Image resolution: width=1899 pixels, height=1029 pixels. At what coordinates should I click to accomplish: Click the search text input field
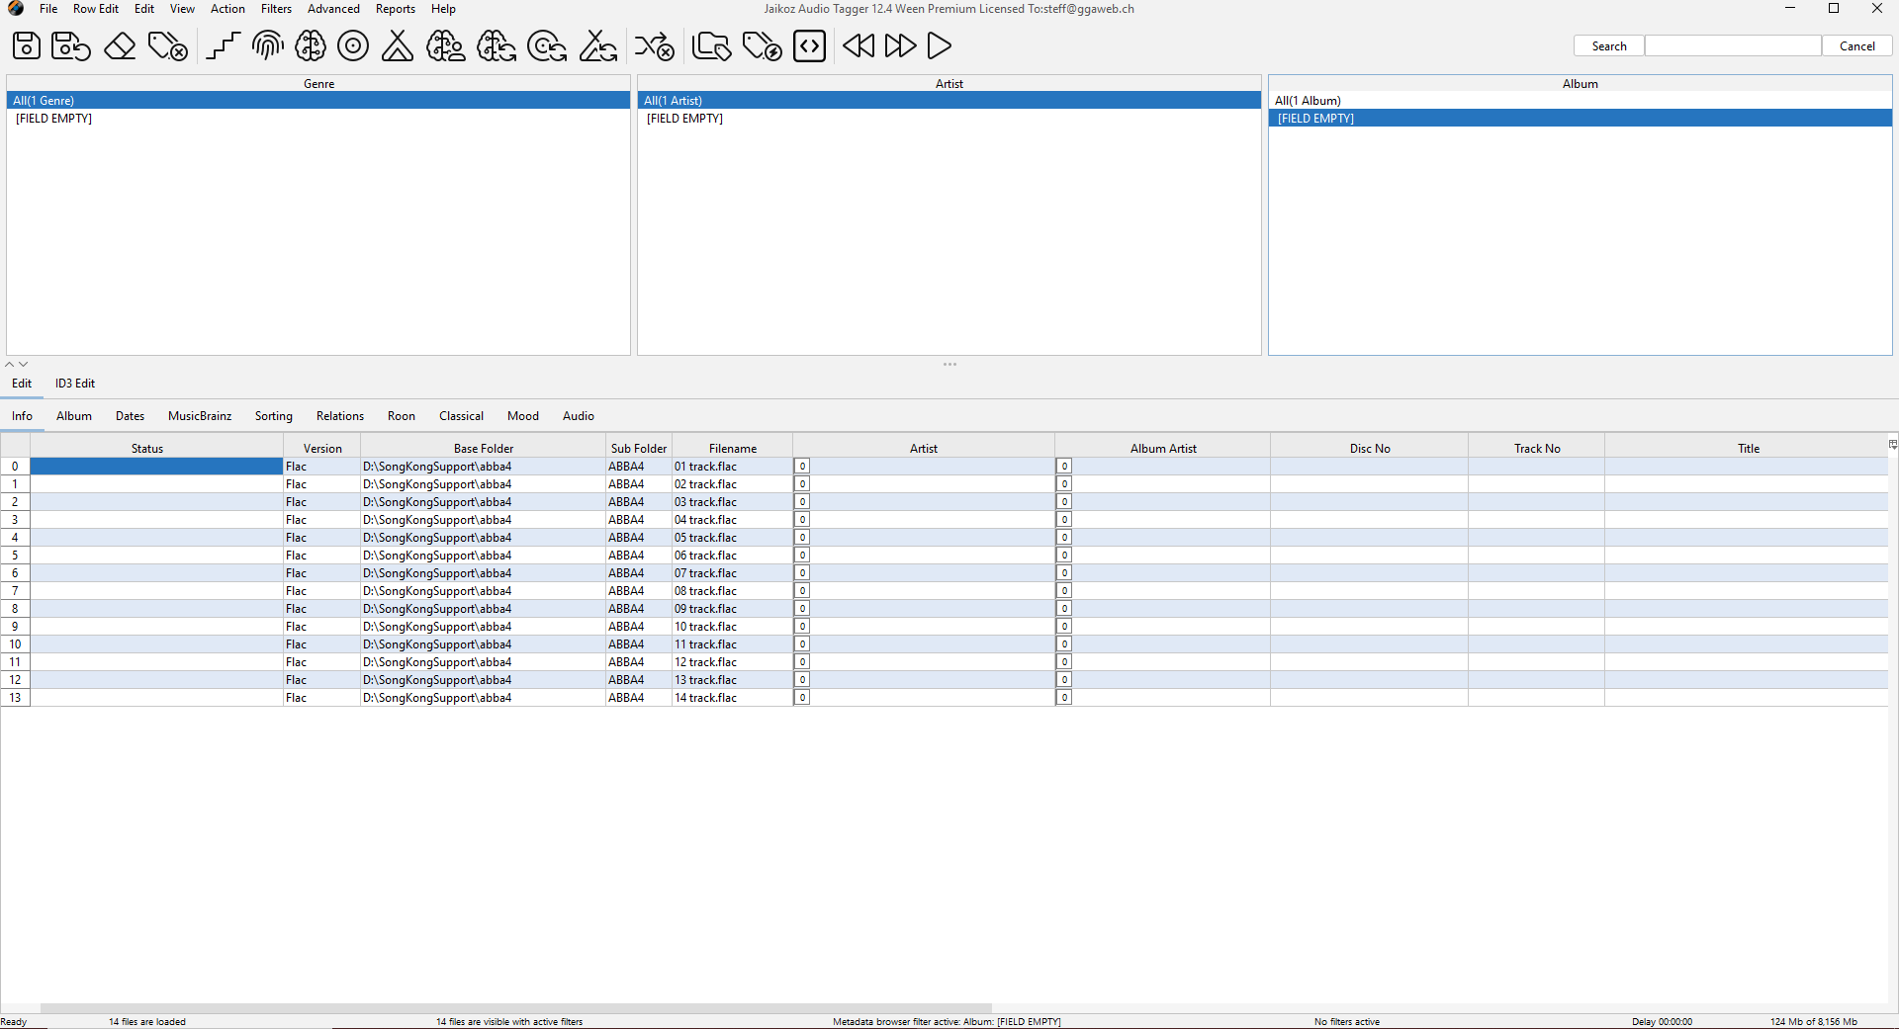click(x=1732, y=46)
